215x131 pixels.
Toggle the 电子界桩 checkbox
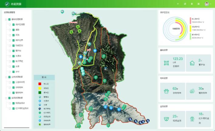[13, 61]
